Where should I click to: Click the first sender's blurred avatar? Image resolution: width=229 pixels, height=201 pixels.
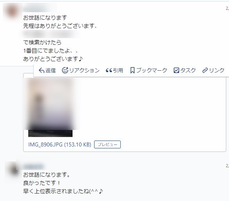12,12
